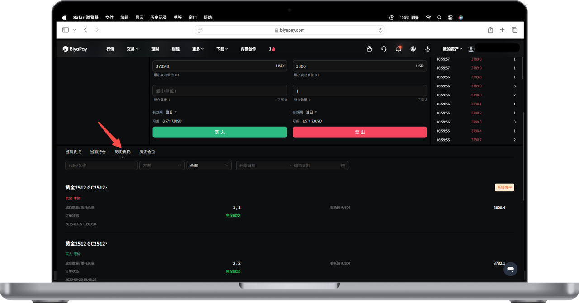Click the Safari share icon
Viewport: 579px width, 303px height.
tap(490, 30)
